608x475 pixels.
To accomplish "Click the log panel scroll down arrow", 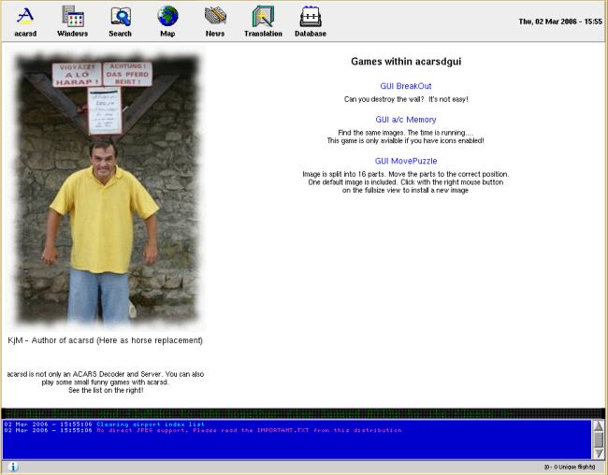I will [599, 453].
